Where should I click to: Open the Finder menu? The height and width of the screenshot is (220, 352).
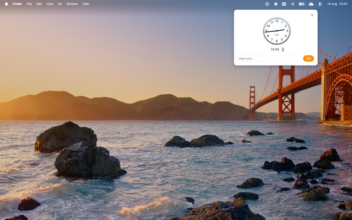coord(17,4)
